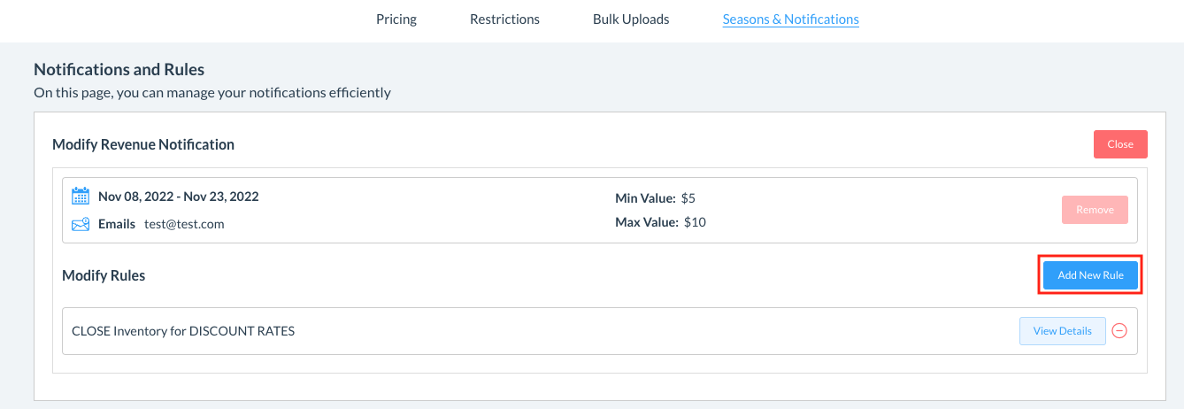Click the envelope icon next to Emails
The height and width of the screenshot is (409, 1184).
(81, 224)
